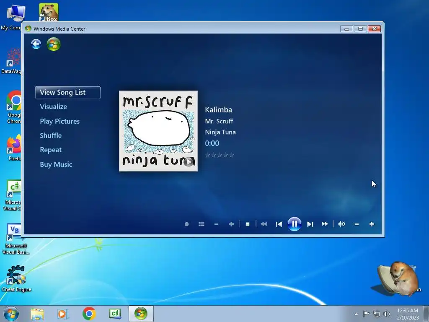Screen dimensions: 429x322
Task: Maximize the Windows Media Center window
Action: tap(360, 29)
